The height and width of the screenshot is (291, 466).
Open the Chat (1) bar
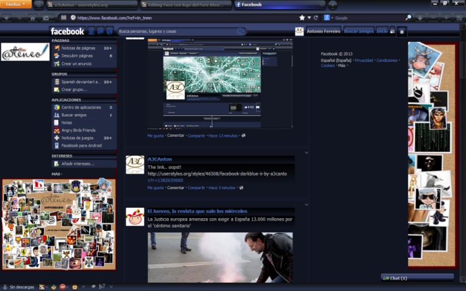[417, 278]
